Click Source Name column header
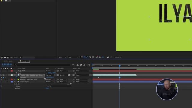This screenshot has width=192, height=108. pyautogui.click(x=21, y=69)
